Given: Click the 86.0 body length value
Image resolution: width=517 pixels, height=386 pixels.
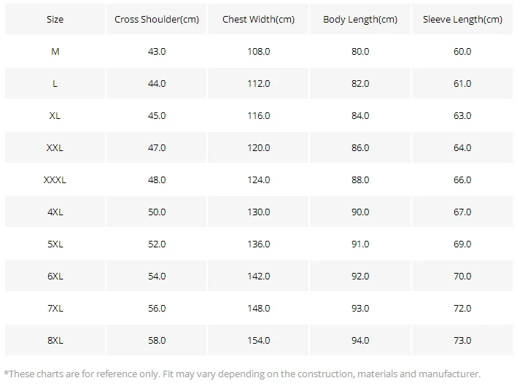Looking at the screenshot, I should click(x=360, y=147).
